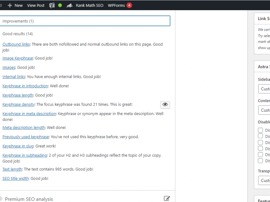
Task: Click the green Yoast status dot
Action: [60, 5]
